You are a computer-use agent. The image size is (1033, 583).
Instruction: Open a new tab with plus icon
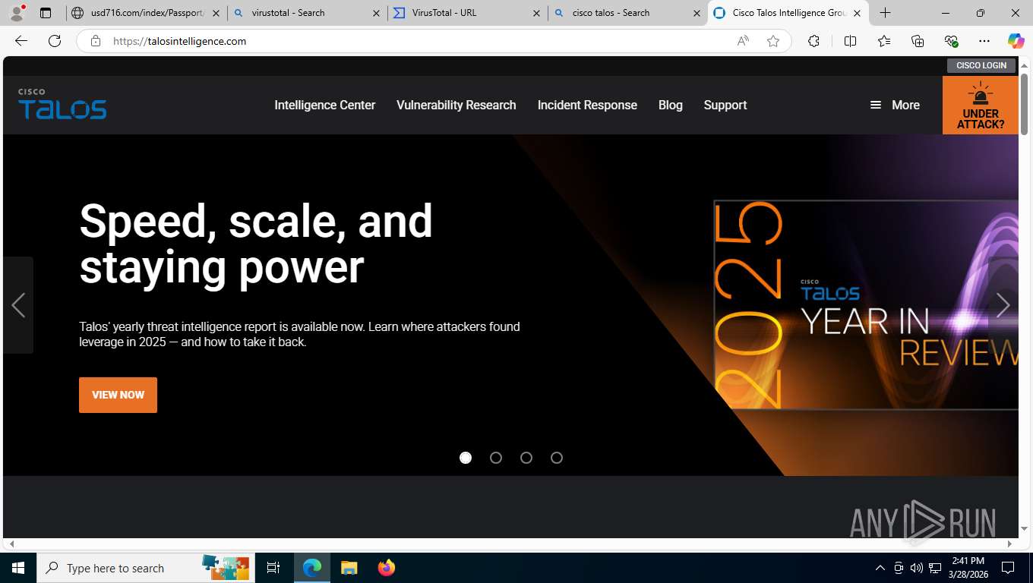tap(885, 13)
